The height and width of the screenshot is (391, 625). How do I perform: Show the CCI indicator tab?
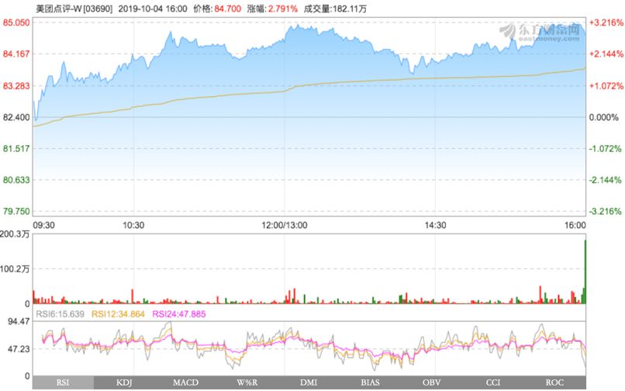click(x=493, y=382)
